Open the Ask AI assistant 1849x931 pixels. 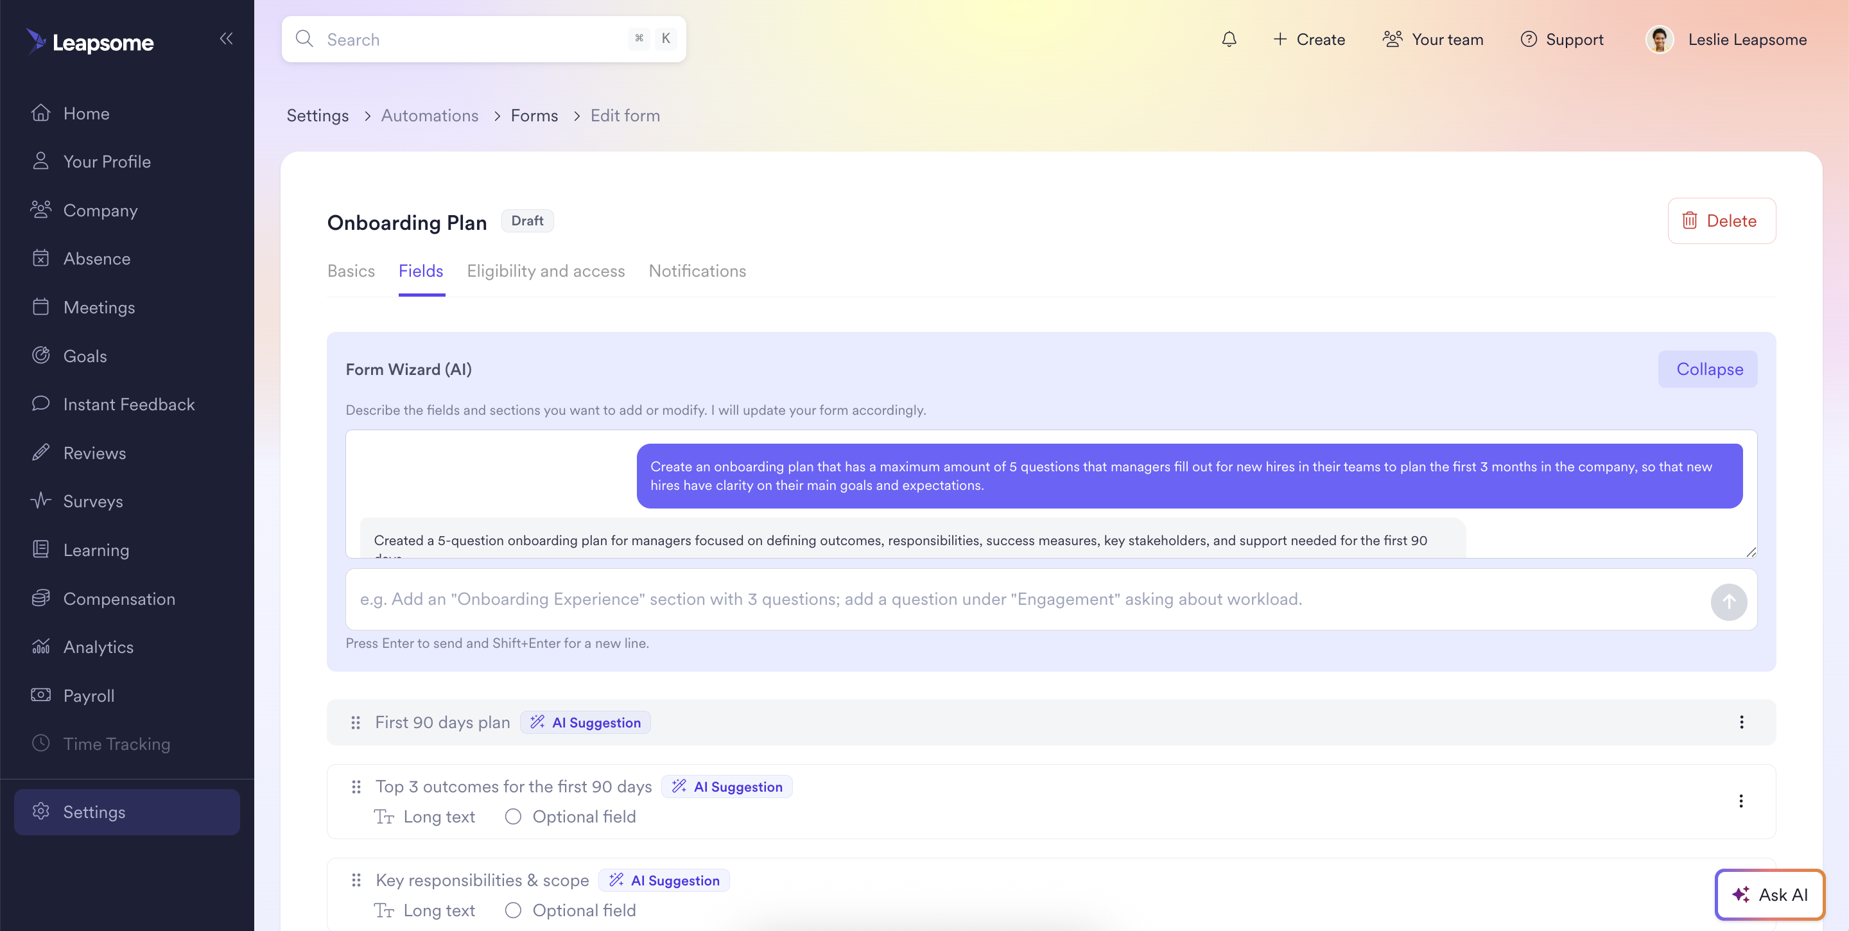1769,894
